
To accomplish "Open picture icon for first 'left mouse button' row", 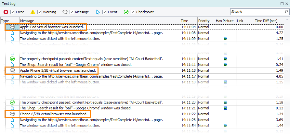I will (226, 39).
